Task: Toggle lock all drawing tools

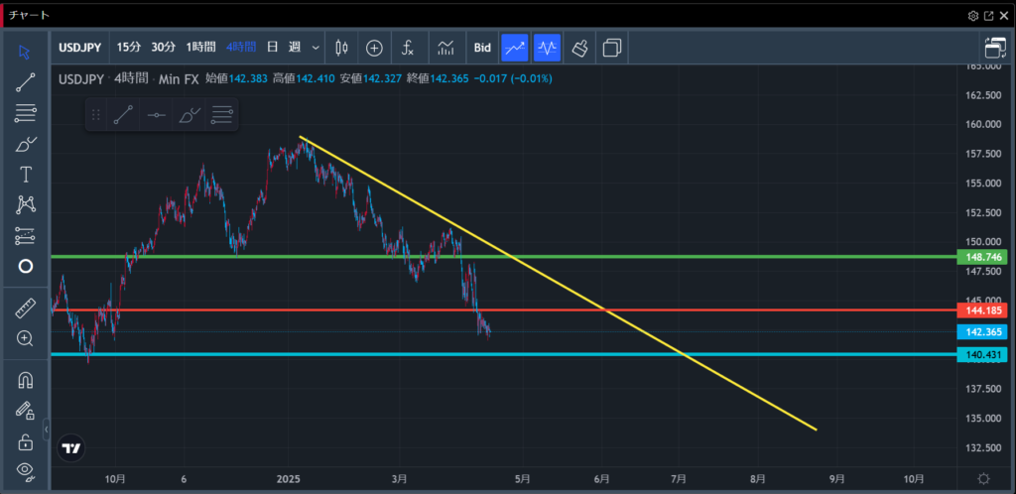Action: 26,441
